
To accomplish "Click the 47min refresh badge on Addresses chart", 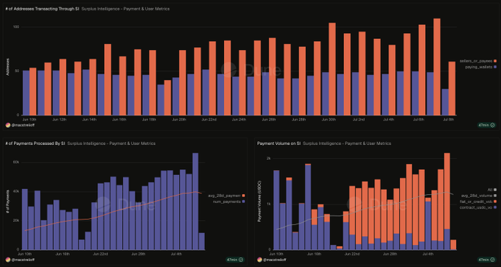I will pos(486,125).
